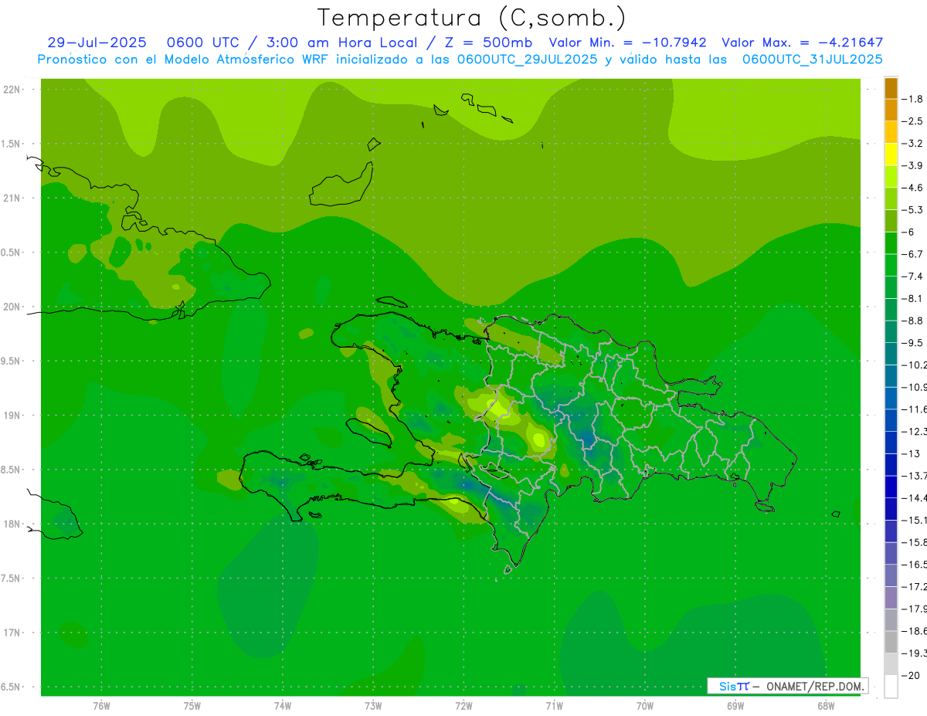Click the initialization time "0600UTC_29JUL2025"
The image size is (927, 716).
(527, 59)
